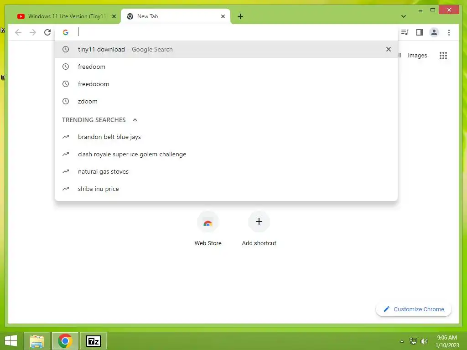The width and height of the screenshot is (467, 350).
Task: Click the clock icon beside freedoom
Action: (66, 67)
